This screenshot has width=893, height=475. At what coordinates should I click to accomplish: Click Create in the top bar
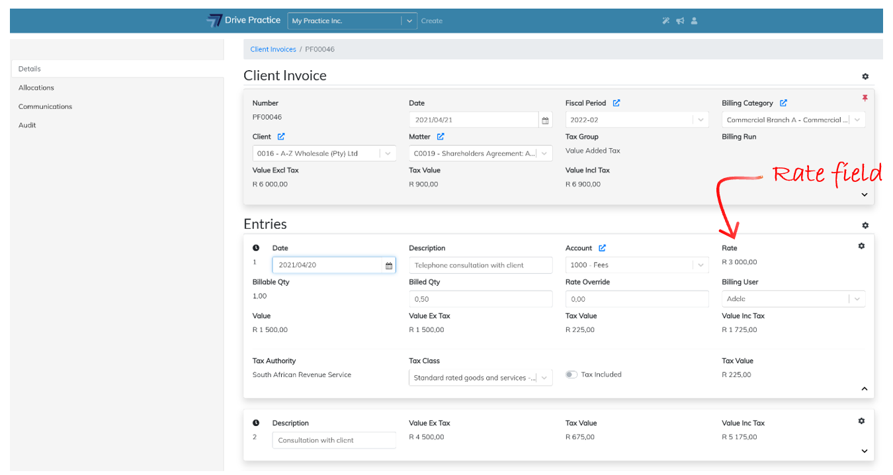pos(432,21)
